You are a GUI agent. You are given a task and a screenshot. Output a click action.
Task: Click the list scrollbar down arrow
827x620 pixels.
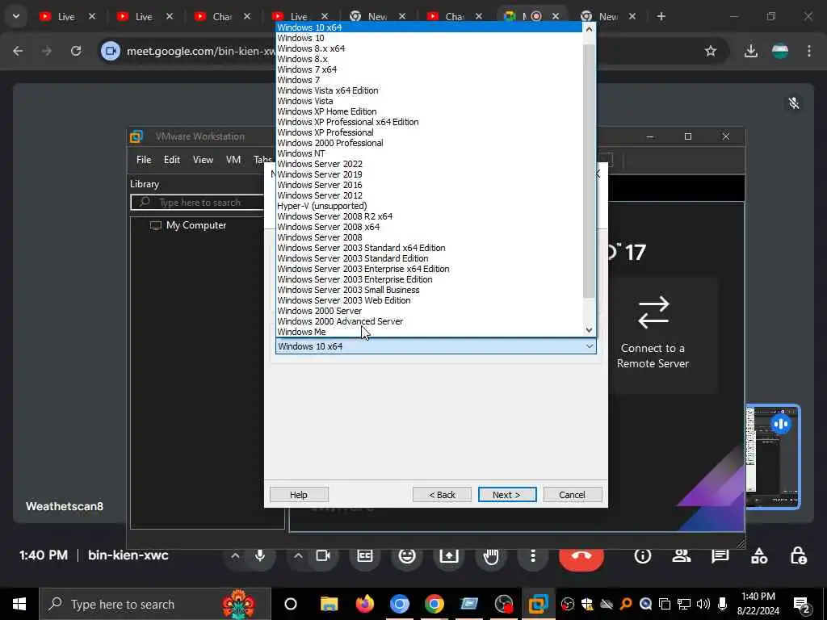589,330
